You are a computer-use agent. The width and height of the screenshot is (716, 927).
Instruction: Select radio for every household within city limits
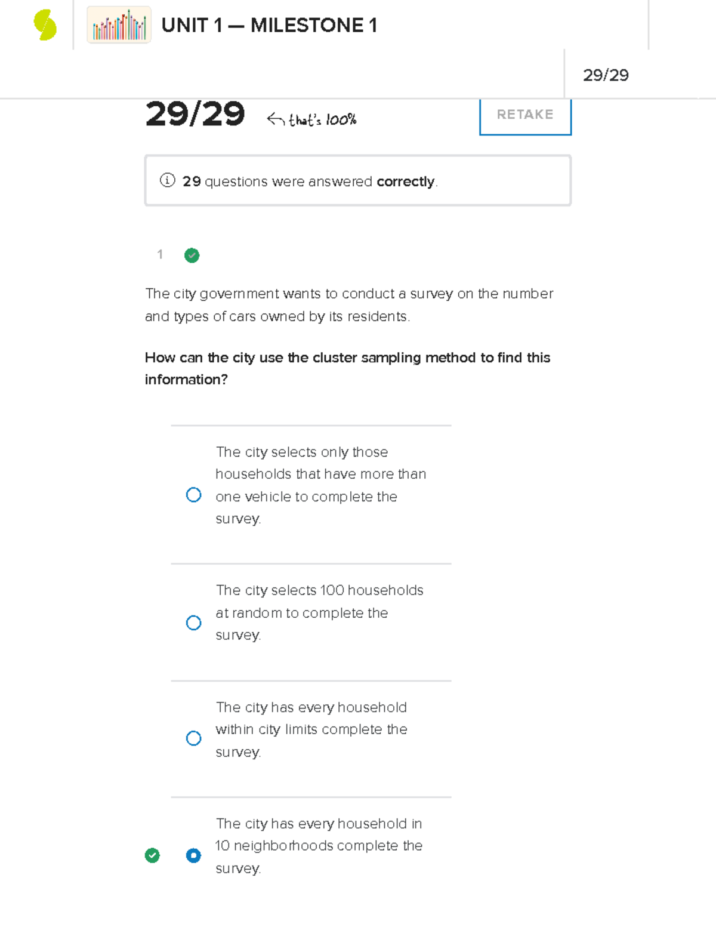tap(194, 738)
